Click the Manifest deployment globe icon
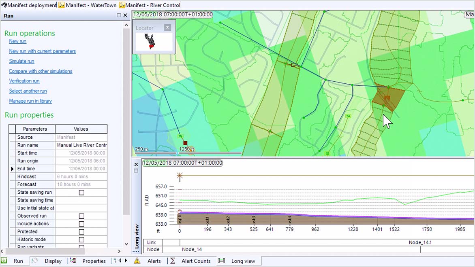Viewport: 475px width, 267px height. tap(3, 5)
